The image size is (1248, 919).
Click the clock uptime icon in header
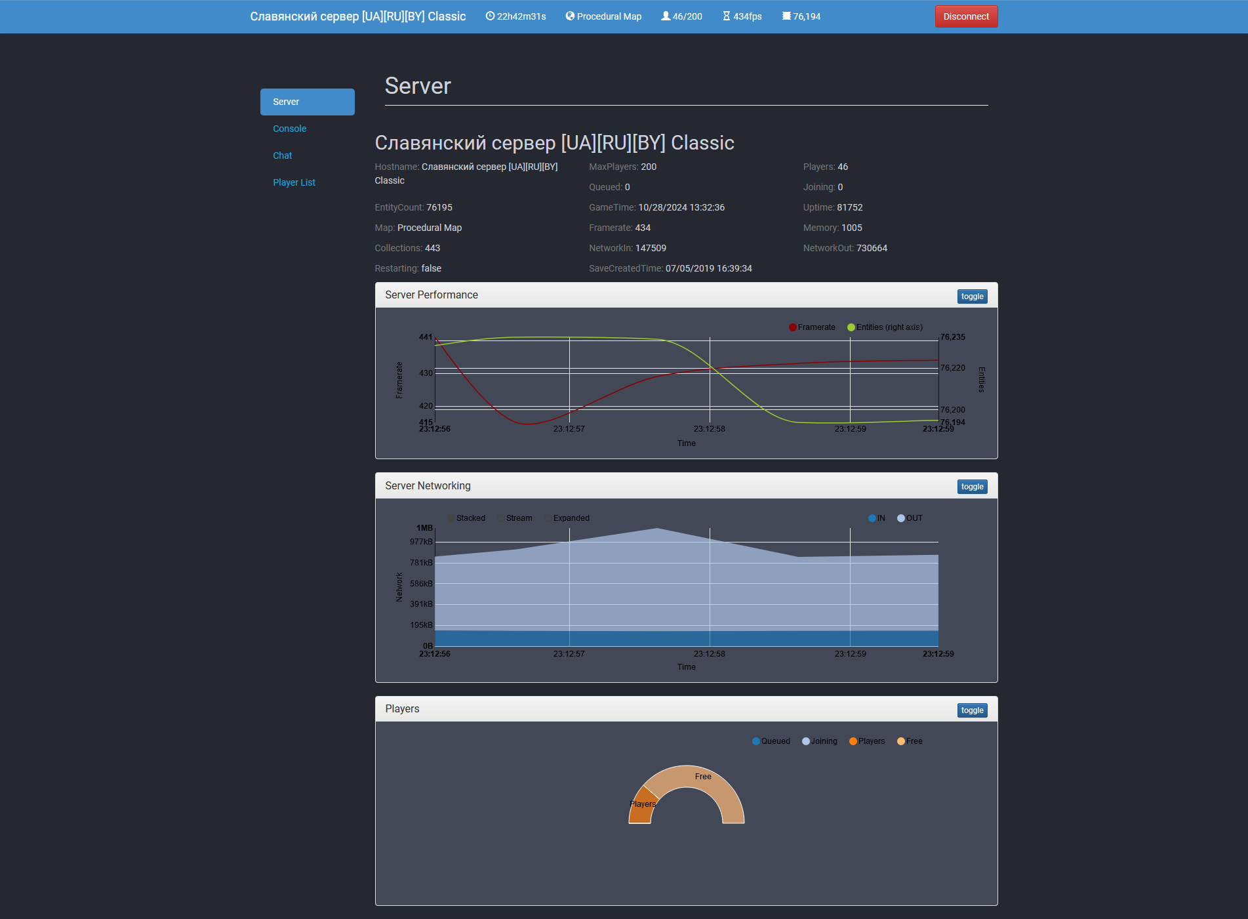[489, 16]
